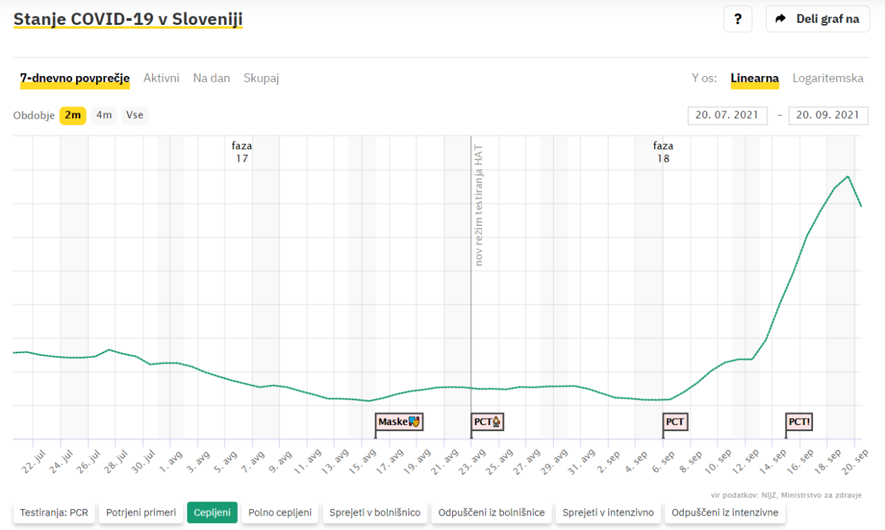This screenshot has width=885, height=530.
Task: Open the end date field 20. 09. 2021
Action: [828, 115]
